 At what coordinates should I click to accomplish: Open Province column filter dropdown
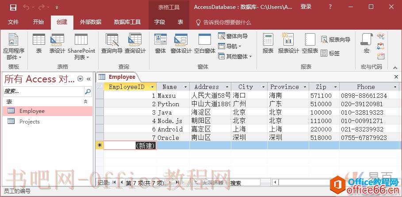coord(305,87)
